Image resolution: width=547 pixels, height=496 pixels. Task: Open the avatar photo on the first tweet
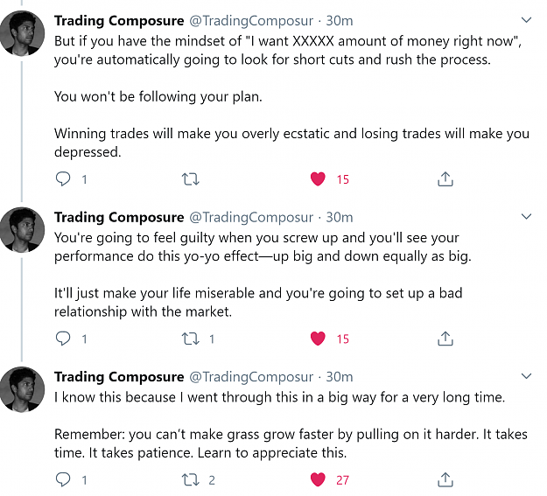click(22, 33)
